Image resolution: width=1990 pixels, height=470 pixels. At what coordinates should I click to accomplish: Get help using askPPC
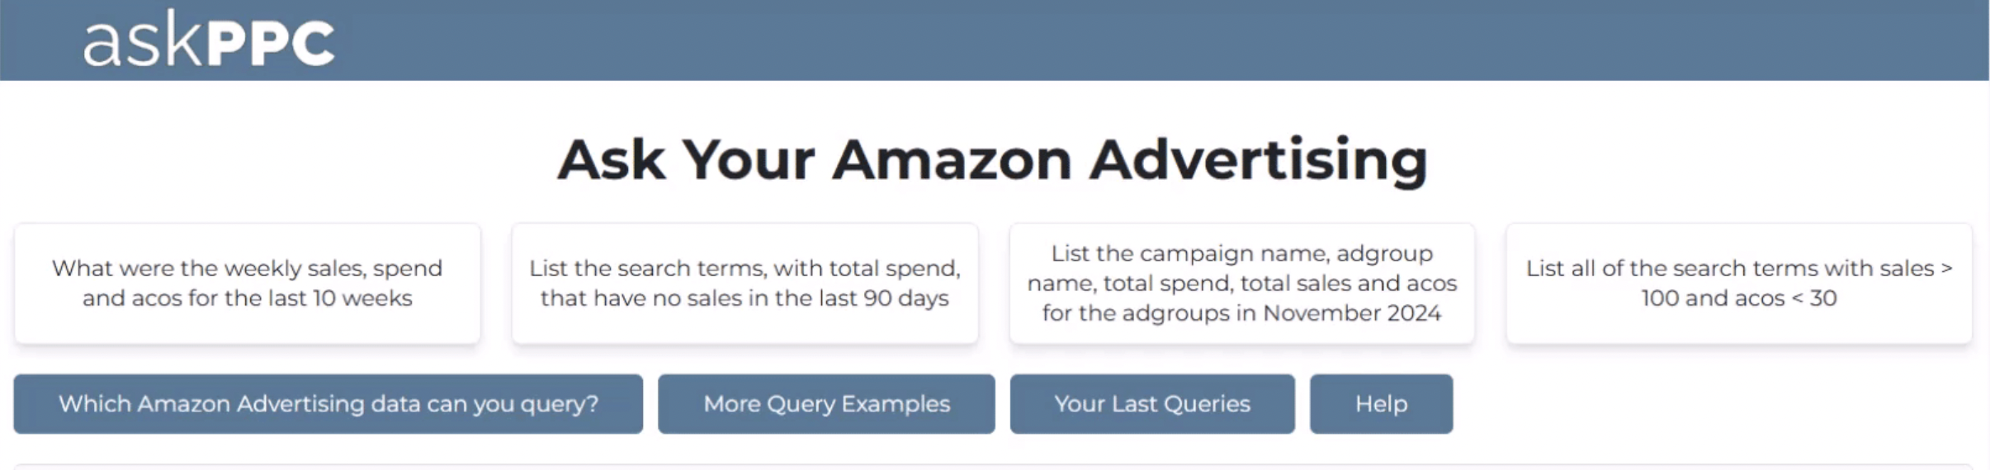click(1381, 404)
